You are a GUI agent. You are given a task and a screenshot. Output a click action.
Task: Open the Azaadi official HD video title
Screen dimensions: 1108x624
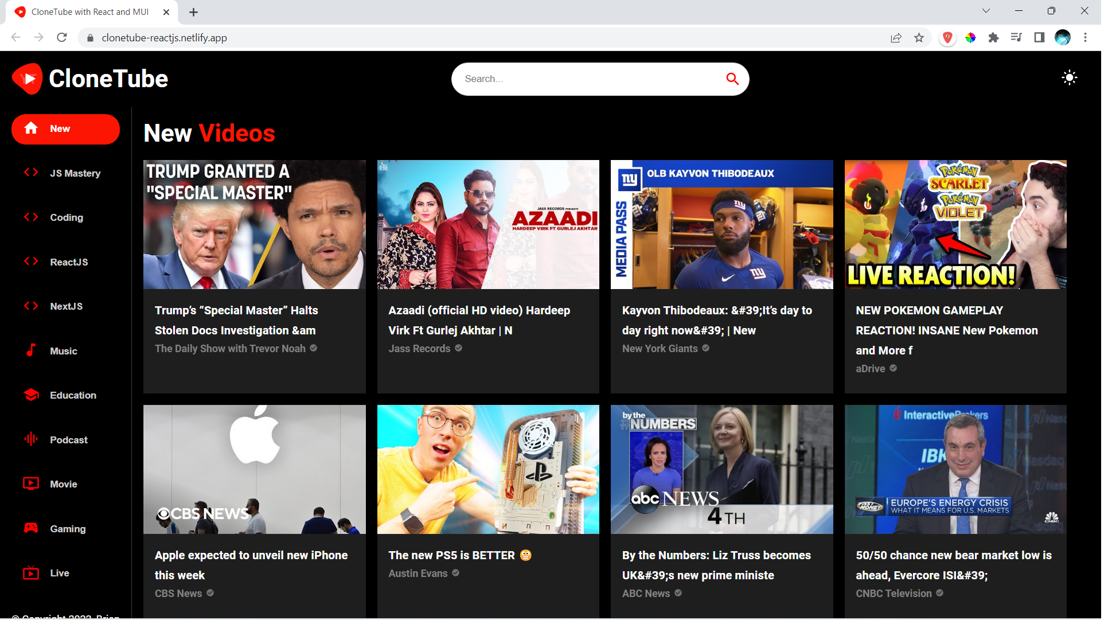(482, 322)
